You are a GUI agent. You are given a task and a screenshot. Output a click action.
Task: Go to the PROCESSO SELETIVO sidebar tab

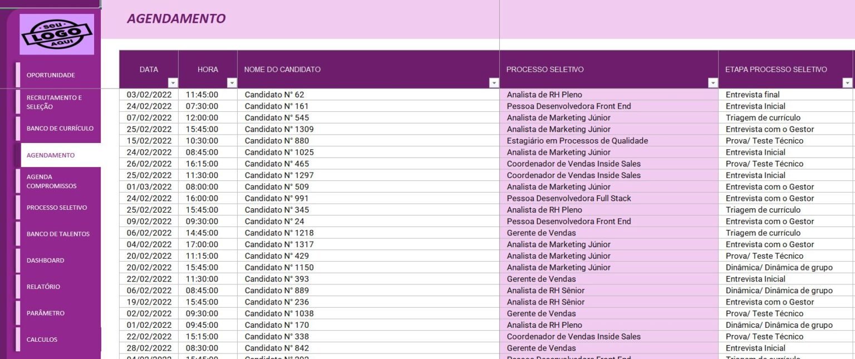tap(58, 208)
